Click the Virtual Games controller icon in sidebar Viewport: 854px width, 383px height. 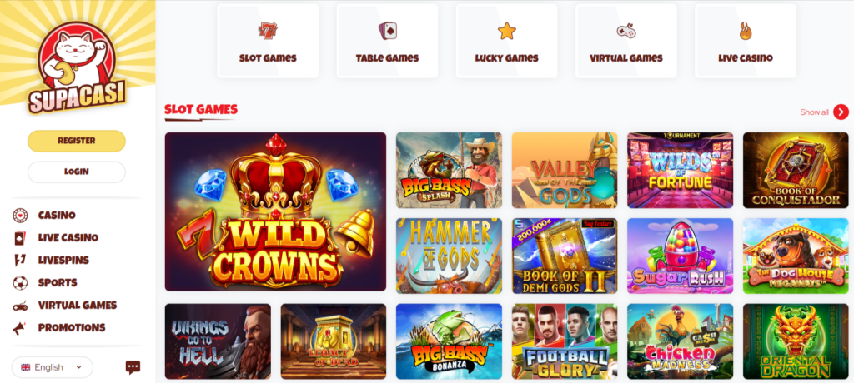20,306
